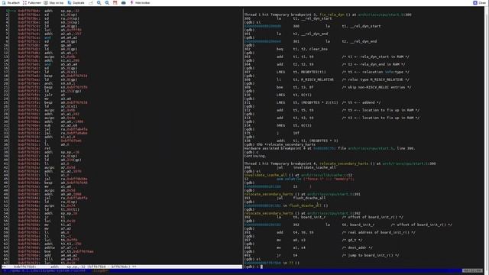Click the 'Thread 1 hit Temporary breakpoint 3' line
The width and height of the screenshot is (489, 275).
click(x=328, y=15)
